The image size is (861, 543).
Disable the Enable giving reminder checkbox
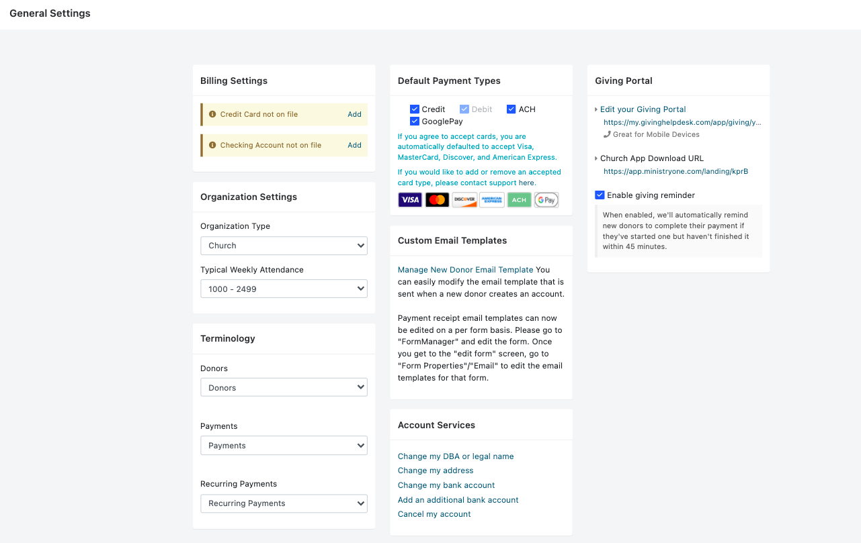point(600,195)
